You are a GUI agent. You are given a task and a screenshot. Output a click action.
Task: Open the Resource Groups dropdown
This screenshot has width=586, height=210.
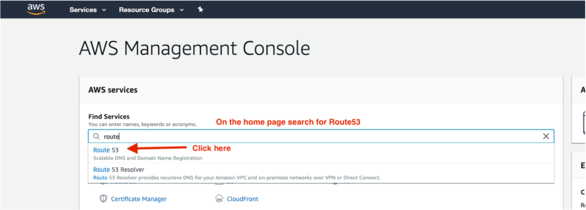[x=151, y=10]
